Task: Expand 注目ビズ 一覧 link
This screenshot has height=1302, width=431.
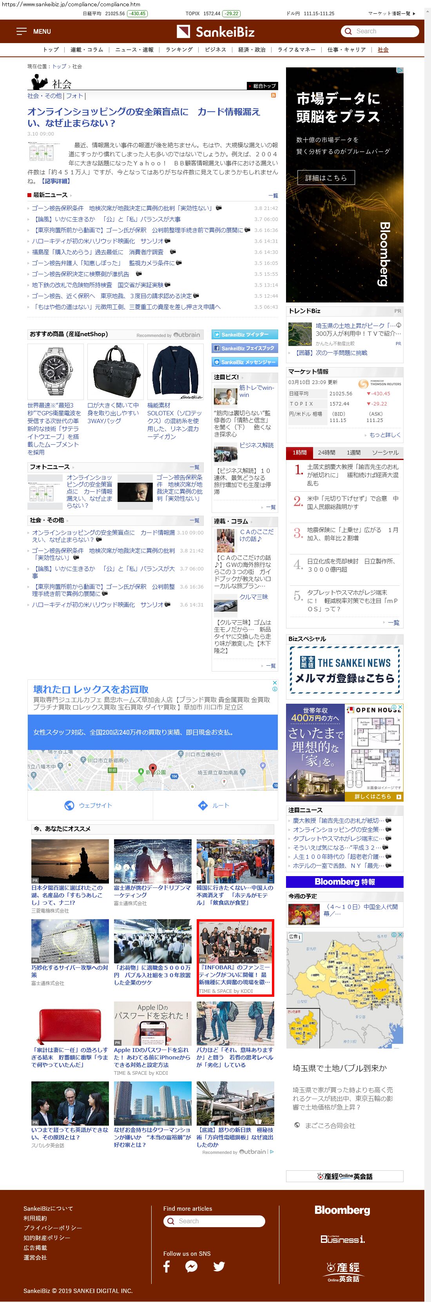Action: point(270,507)
